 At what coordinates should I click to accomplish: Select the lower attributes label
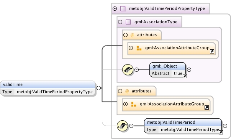click(142, 91)
